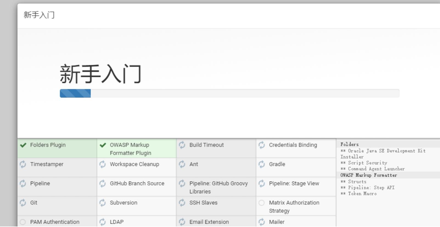Select the OWASP Markup Formatter Plugin text
This screenshot has height=227, width=440.
(x=130, y=149)
